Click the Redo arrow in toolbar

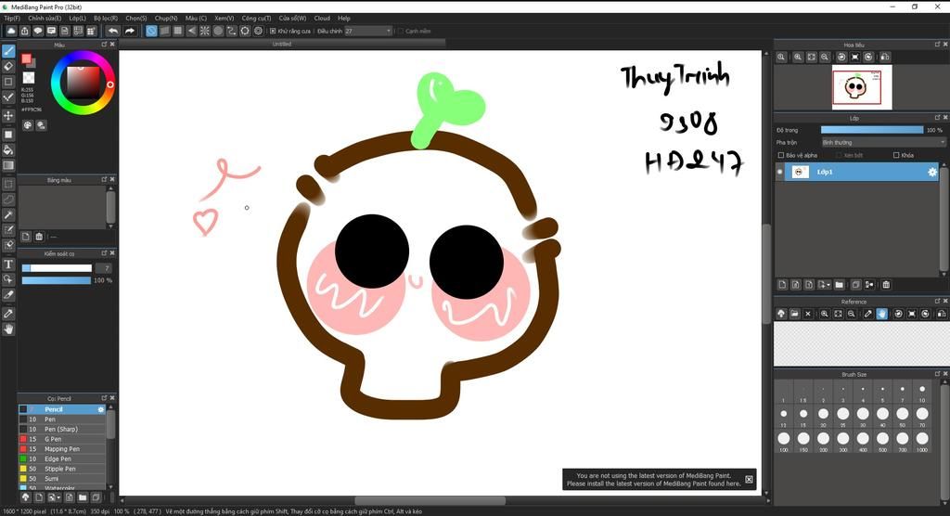[x=130, y=31]
